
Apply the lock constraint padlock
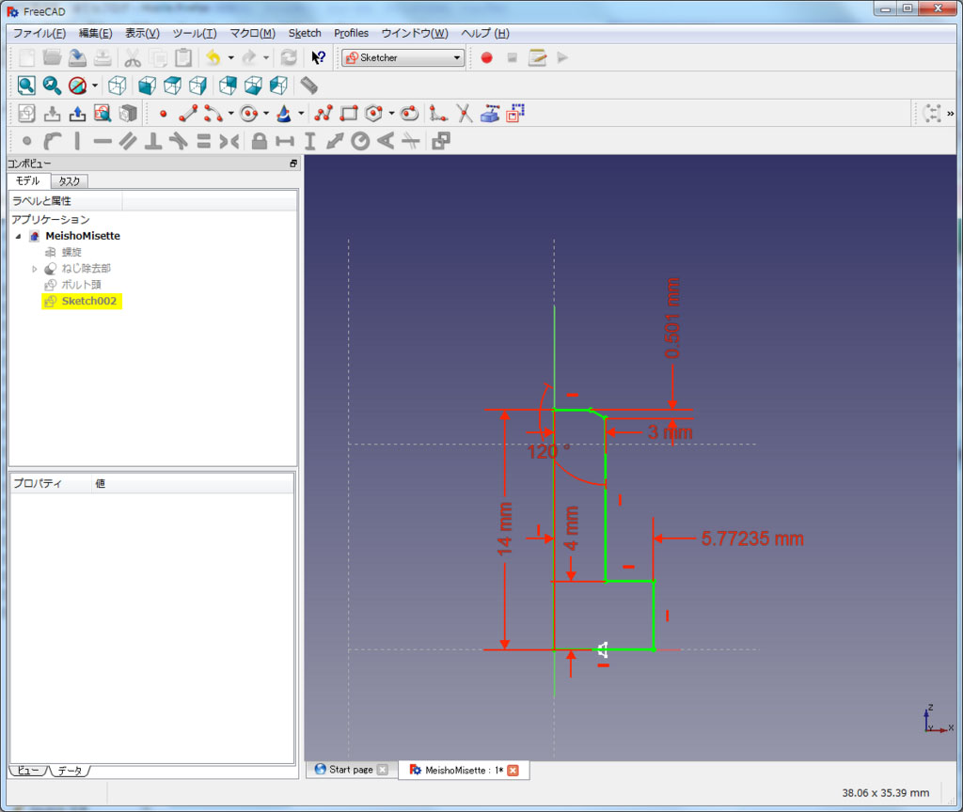260,141
